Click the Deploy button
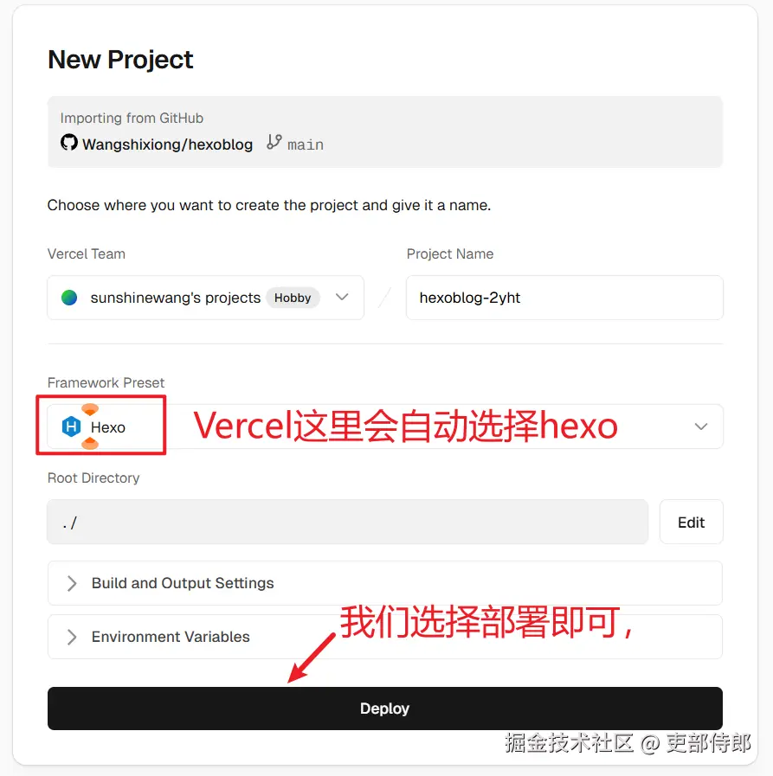This screenshot has width=773, height=776. tap(384, 709)
